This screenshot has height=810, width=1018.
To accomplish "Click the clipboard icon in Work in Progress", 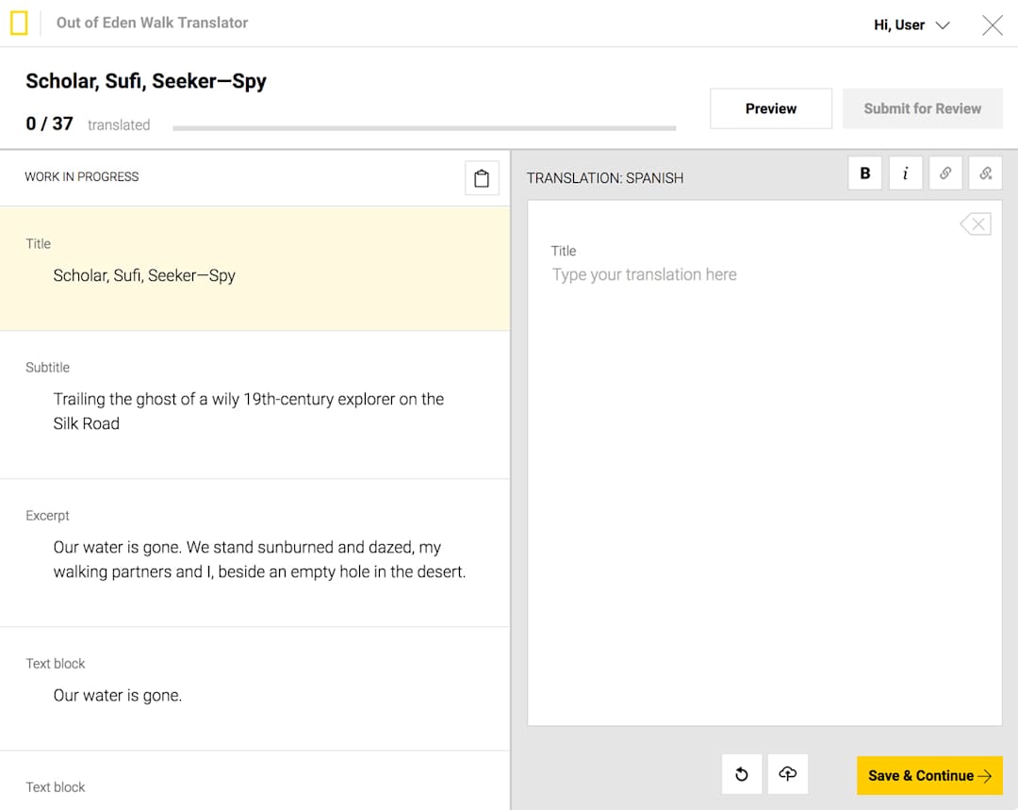I will click(x=482, y=178).
